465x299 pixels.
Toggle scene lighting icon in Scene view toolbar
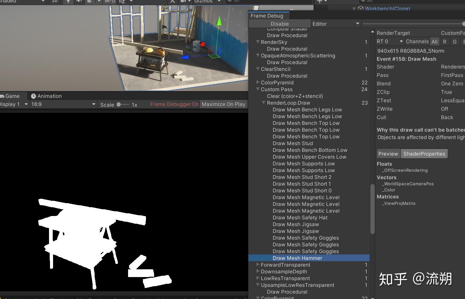click(x=68, y=2)
